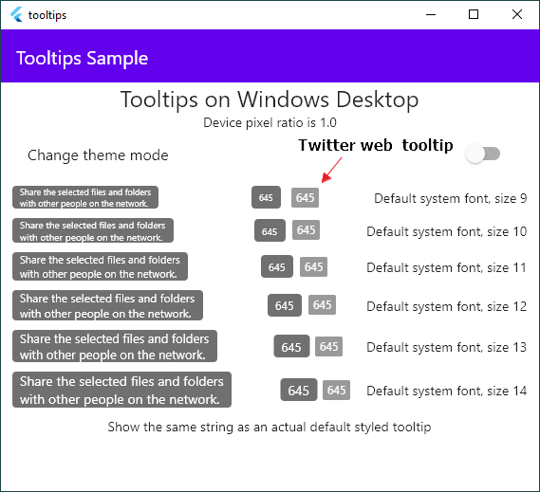Click 'Show the same string as an actual default styled tooltip'

pyautogui.click(x=270, y=427)
